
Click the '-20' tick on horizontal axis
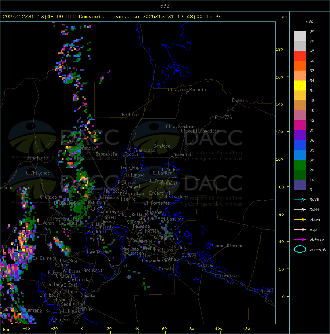coord(54,329)
